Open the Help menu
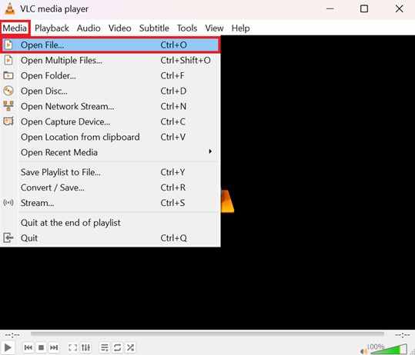The image size is (415, 355). click(x=240, y=28)
